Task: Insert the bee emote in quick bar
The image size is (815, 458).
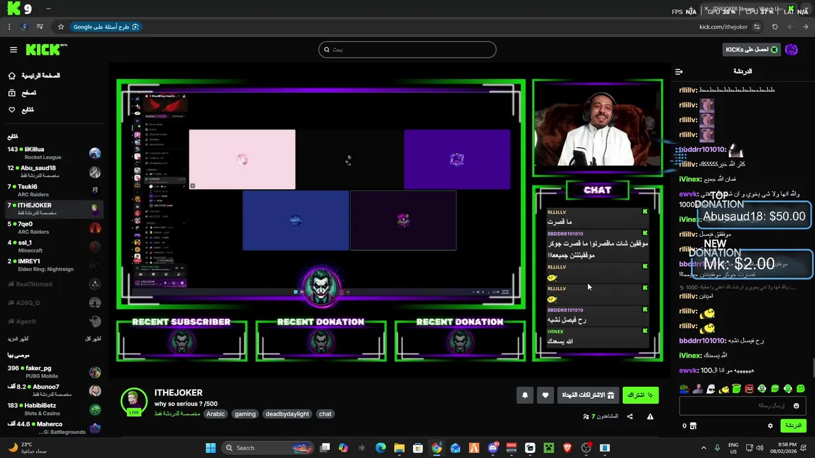Action: (723, 389)
